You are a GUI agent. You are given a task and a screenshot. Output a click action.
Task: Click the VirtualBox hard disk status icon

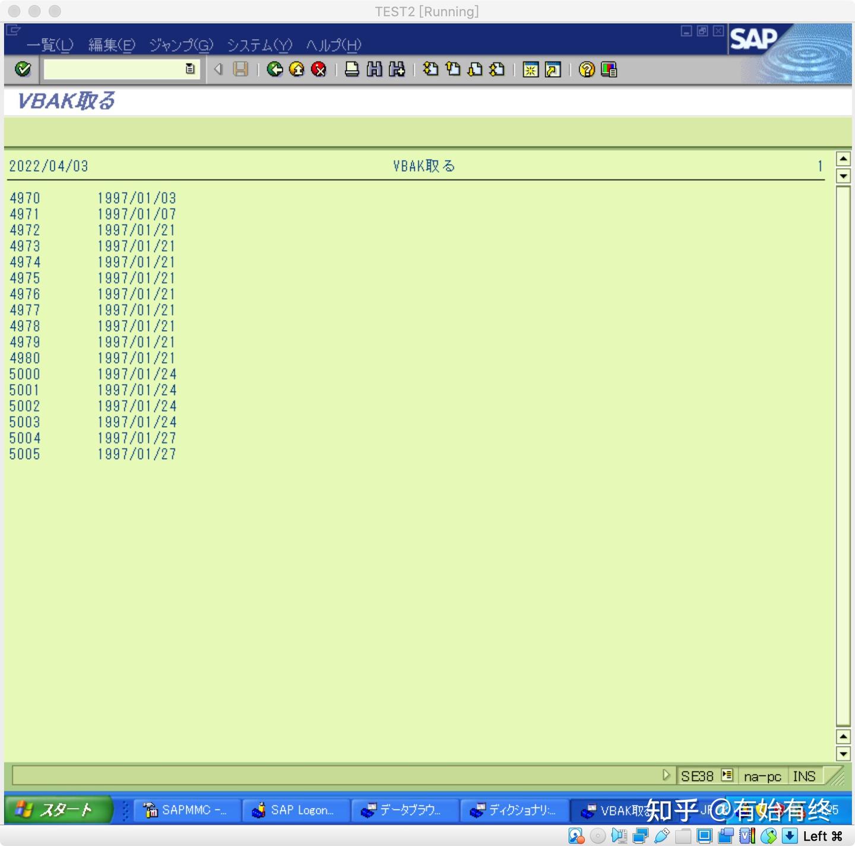pos(576,836)
